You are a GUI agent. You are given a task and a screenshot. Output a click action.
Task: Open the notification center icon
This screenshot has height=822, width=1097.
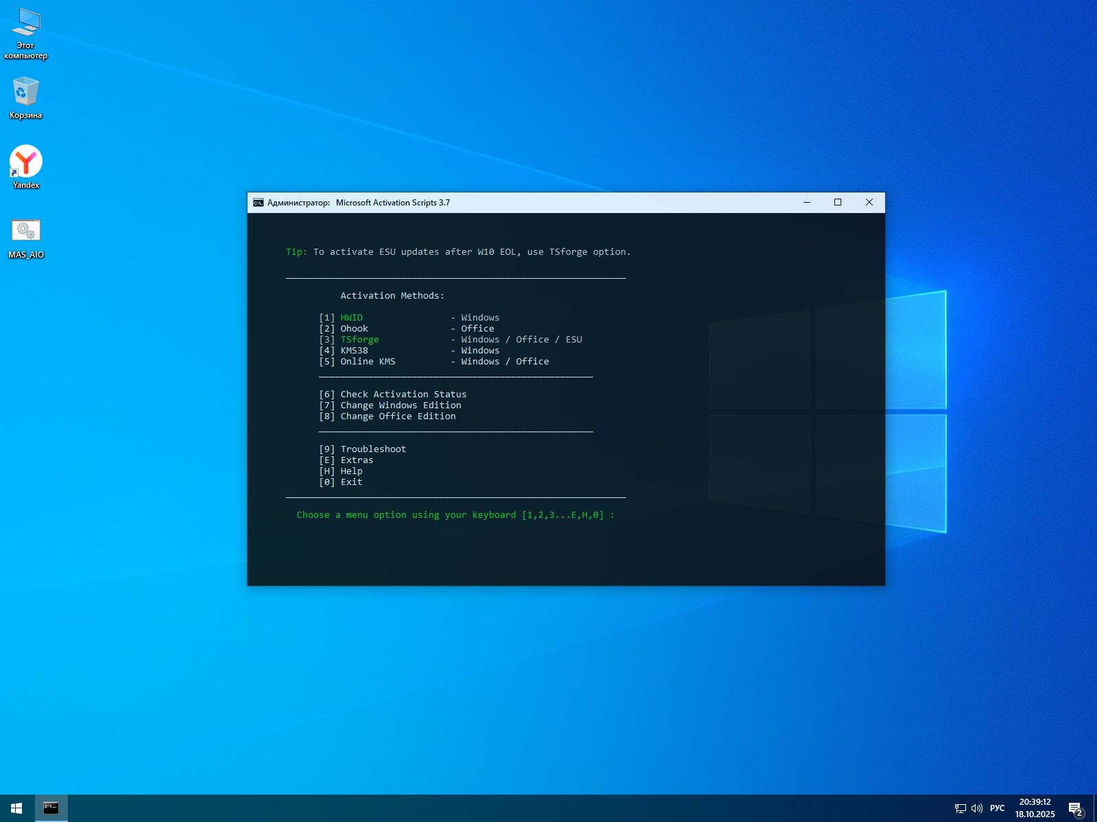pos(1075,809)
